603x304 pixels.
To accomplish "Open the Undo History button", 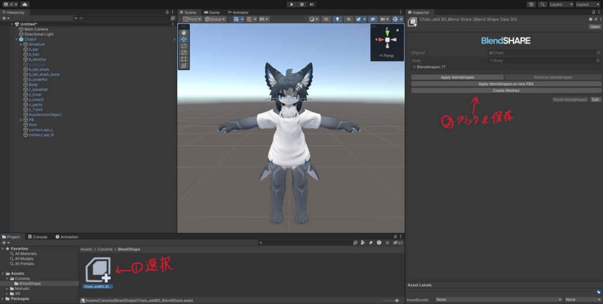I will click(532, 4).
